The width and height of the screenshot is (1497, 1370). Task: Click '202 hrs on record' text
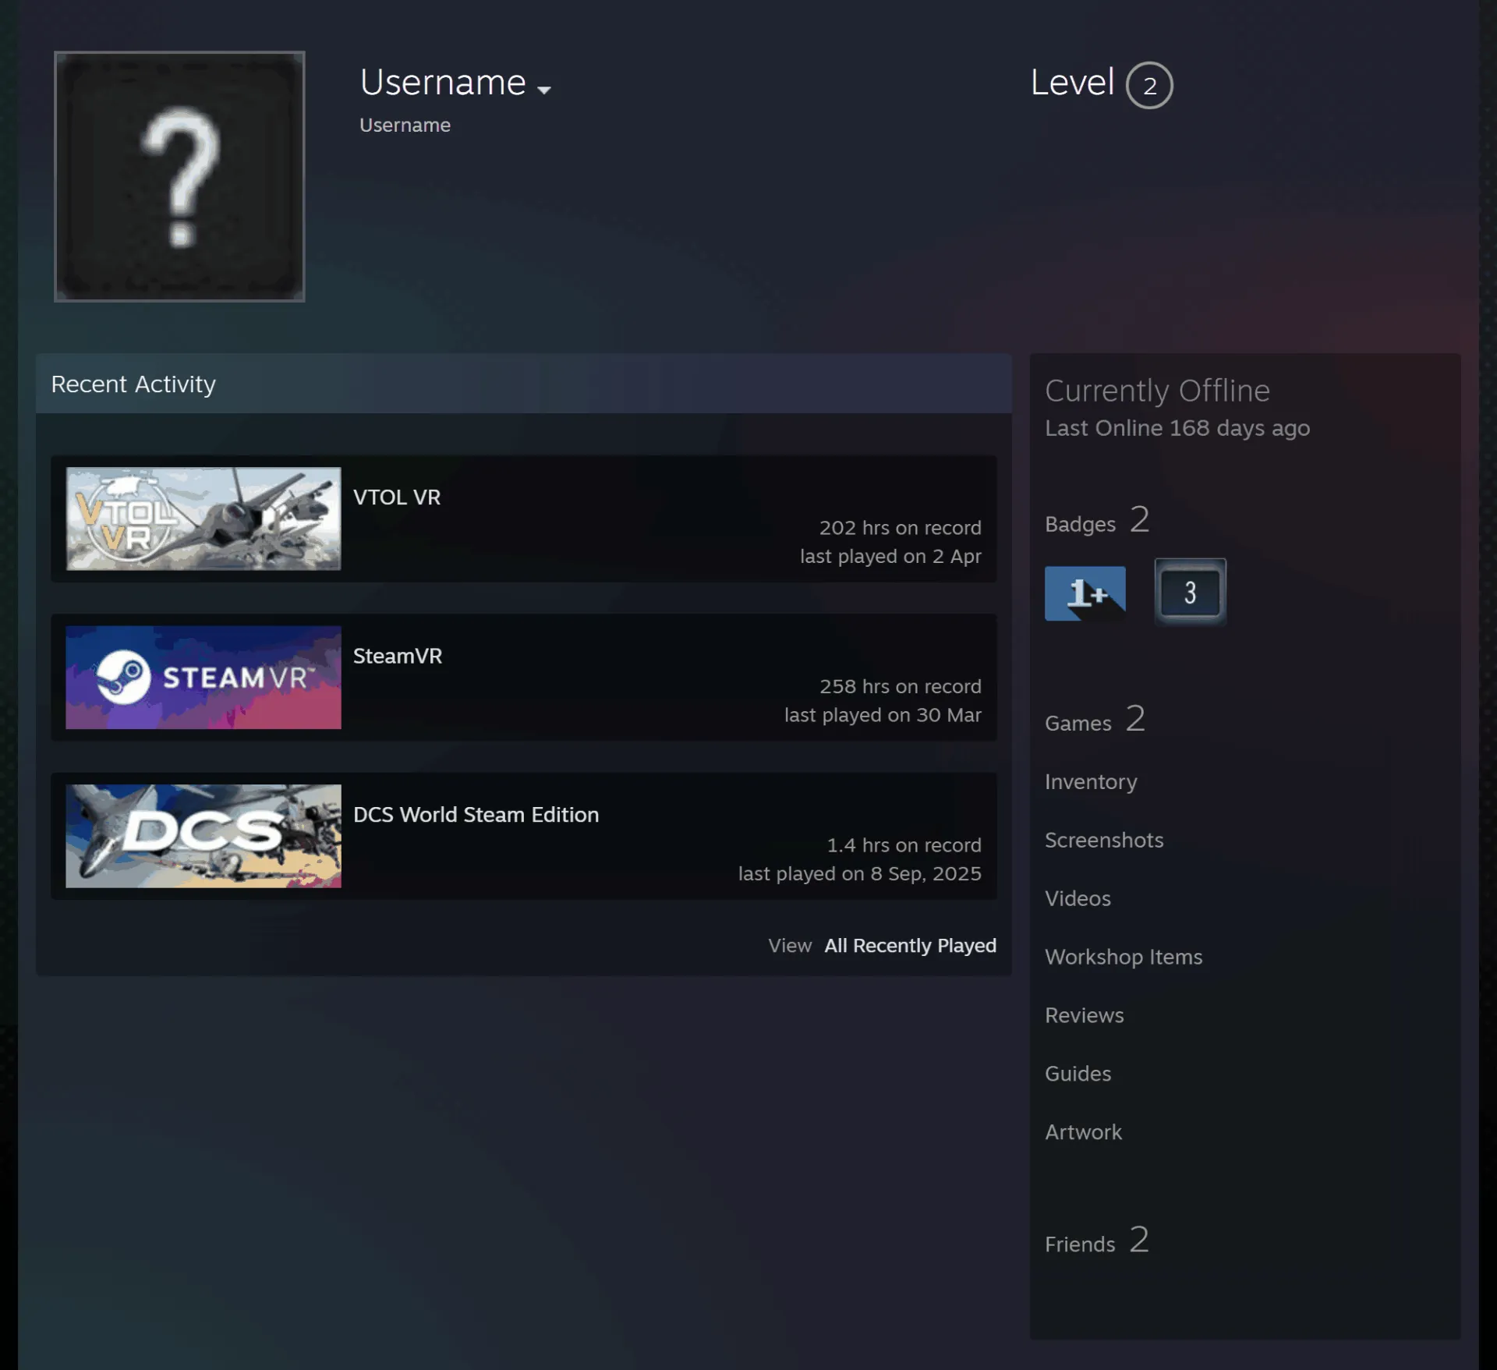click(x=901, y=528)
